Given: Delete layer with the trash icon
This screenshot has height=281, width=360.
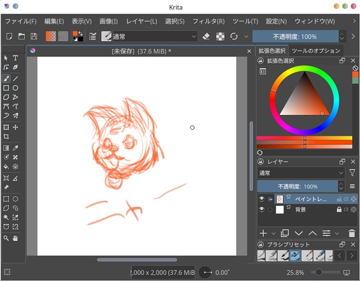Looking at the screenshot, I should (x=352, y=234).
